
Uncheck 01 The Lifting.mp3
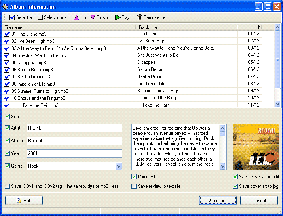click(7, 34)
